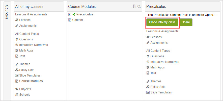Open the Sources side tab

pyautogui.click(x=7, y=12)
